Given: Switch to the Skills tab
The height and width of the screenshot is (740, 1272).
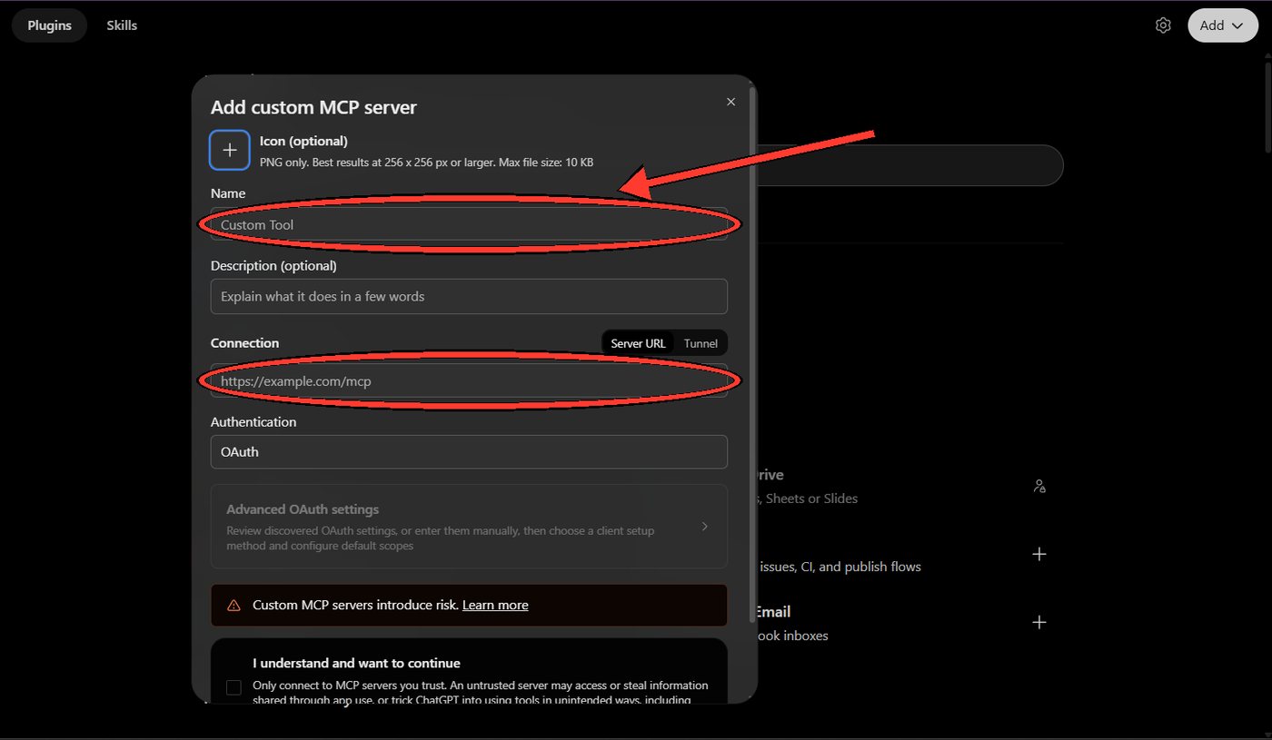Looking at the screenshot, I should 122,25.
